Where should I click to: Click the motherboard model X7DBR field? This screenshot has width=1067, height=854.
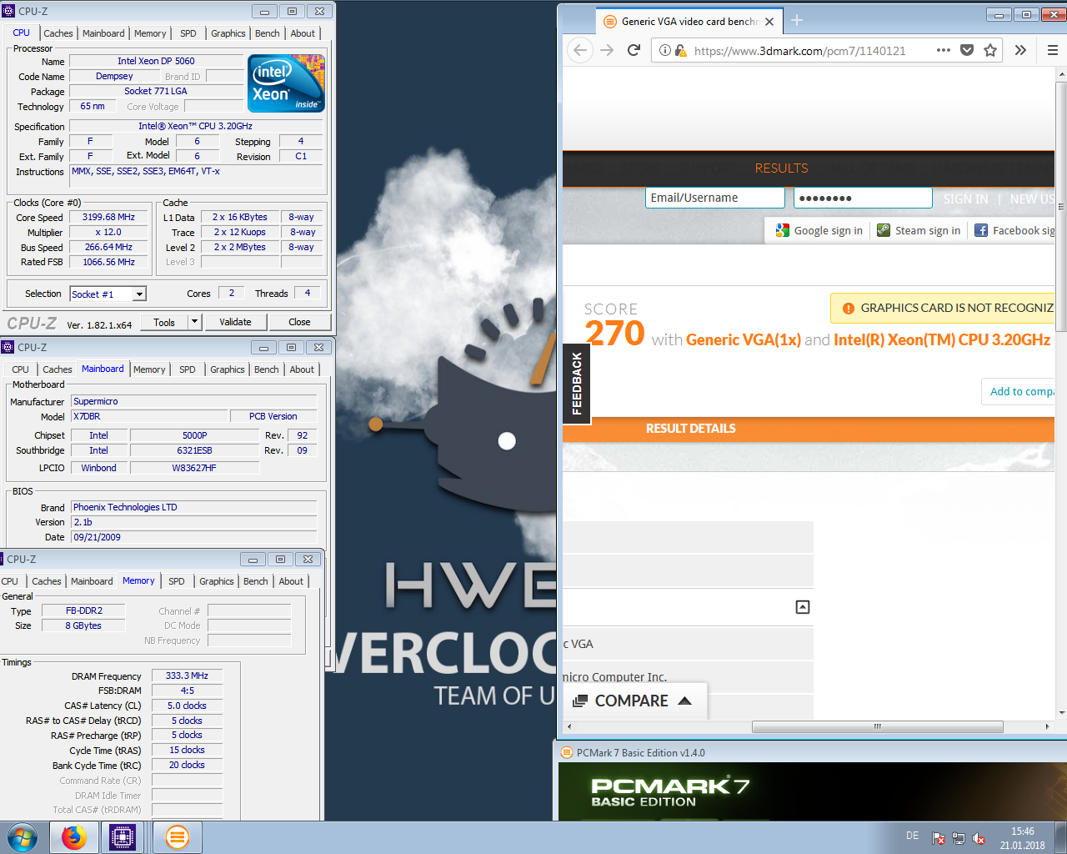click(150, 416)
